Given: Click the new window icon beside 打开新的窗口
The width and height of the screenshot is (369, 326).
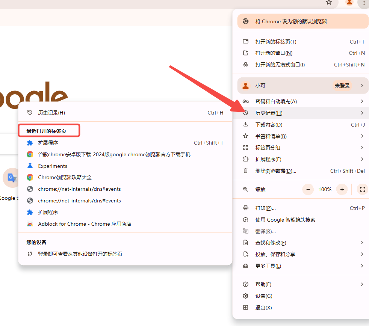Looking at the screenshot, I should tap(245, 53).
